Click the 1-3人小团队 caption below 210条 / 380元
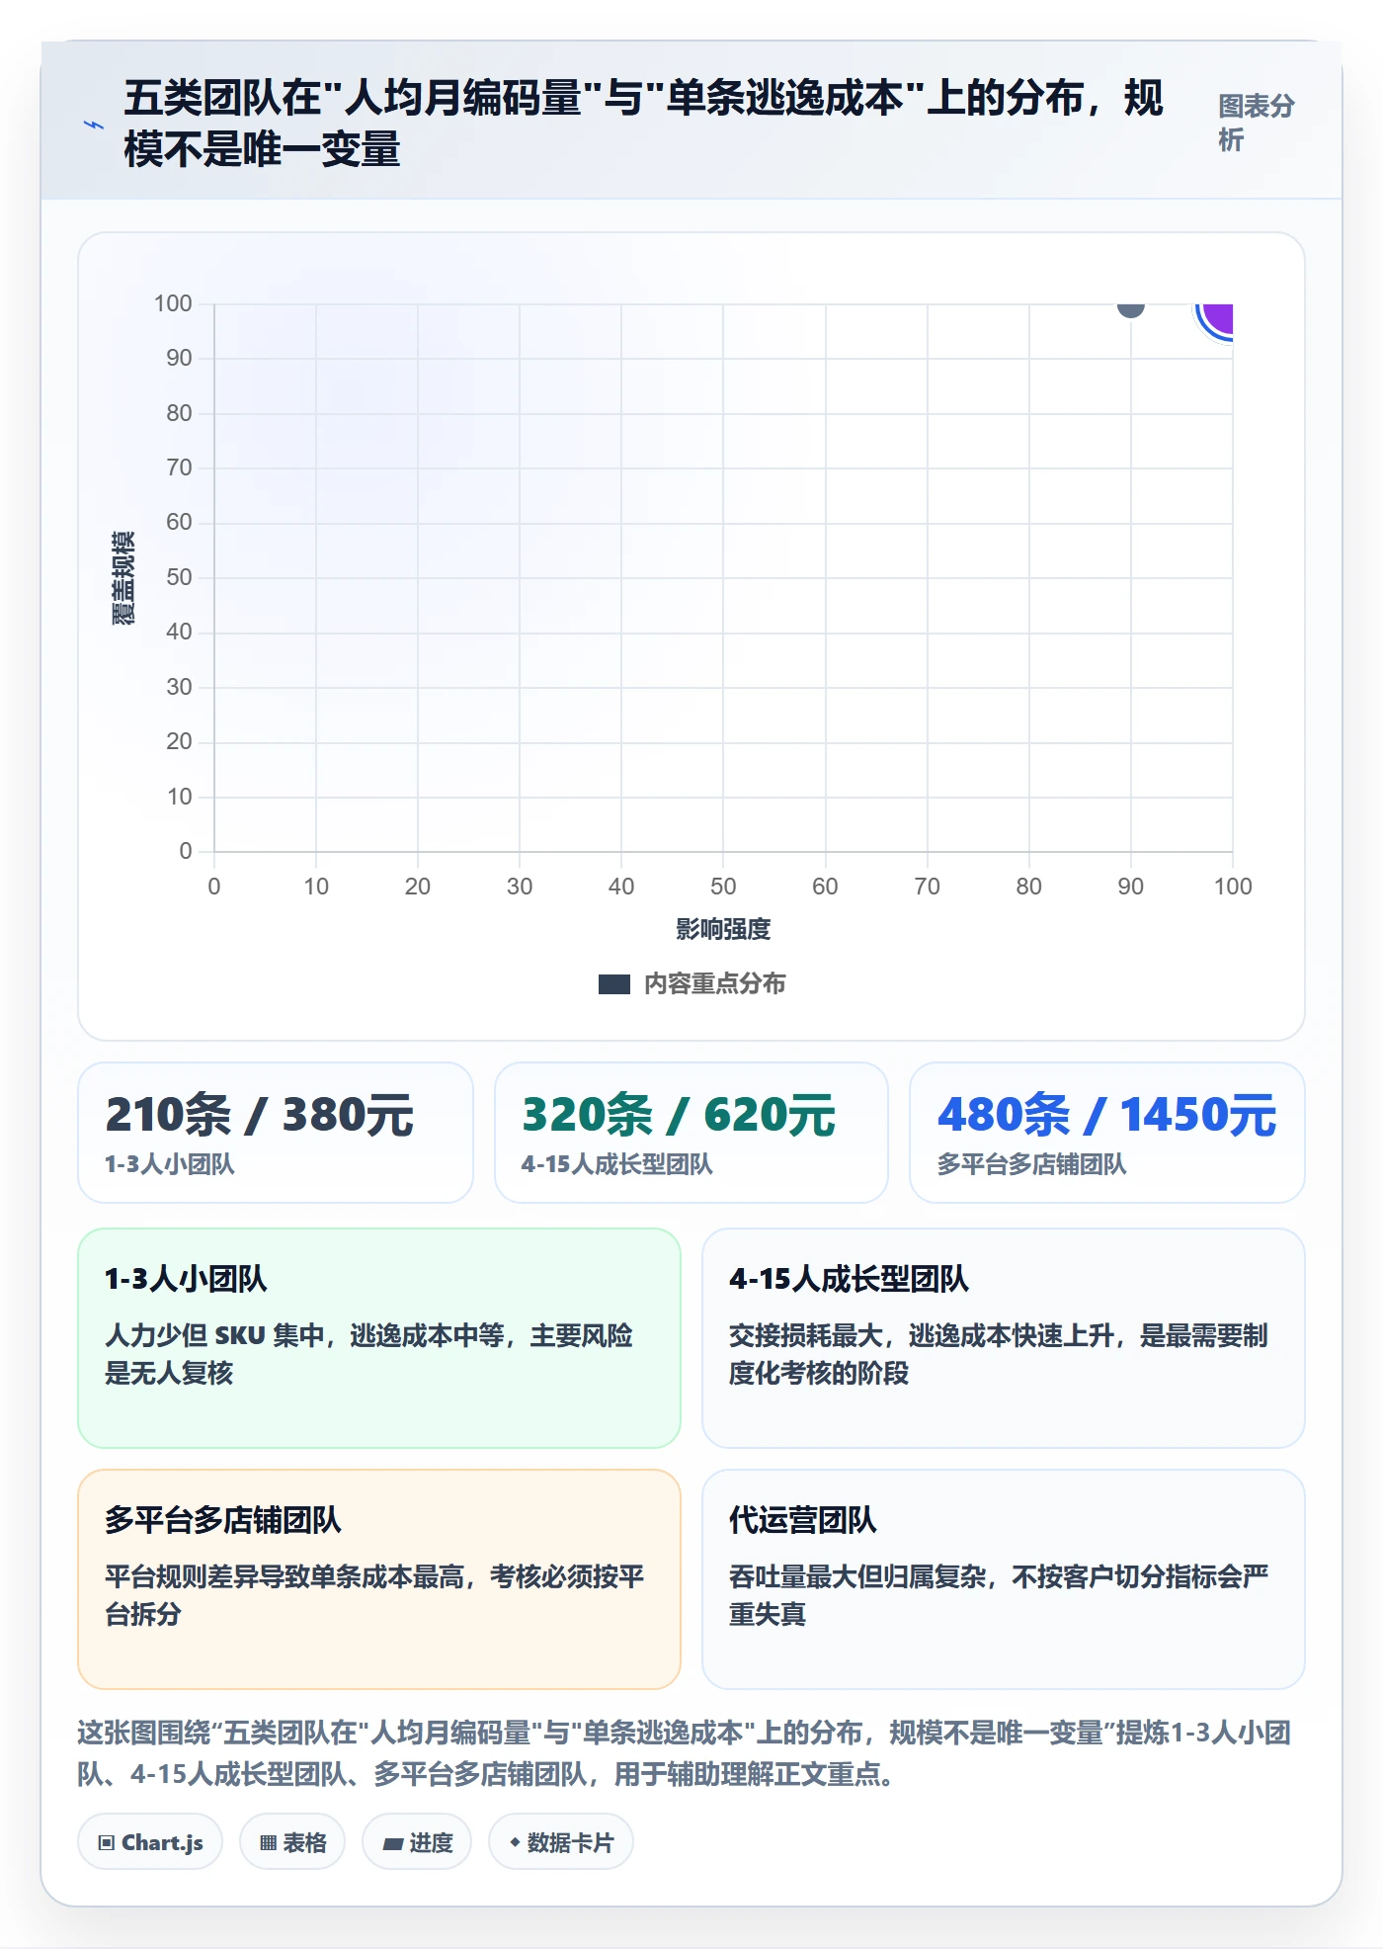 tap(170, 1164)
